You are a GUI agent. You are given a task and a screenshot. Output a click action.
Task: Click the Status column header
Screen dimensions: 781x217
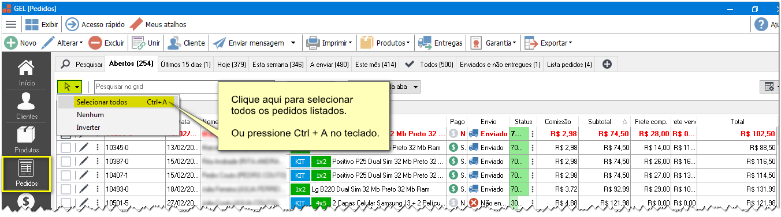[523, 121]
